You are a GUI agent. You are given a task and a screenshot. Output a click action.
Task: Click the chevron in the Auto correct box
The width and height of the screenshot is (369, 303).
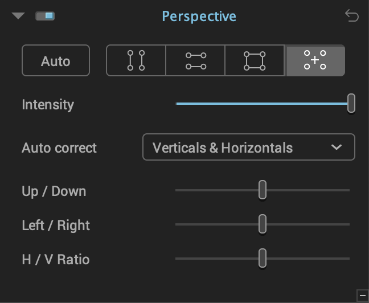[337, 147]
